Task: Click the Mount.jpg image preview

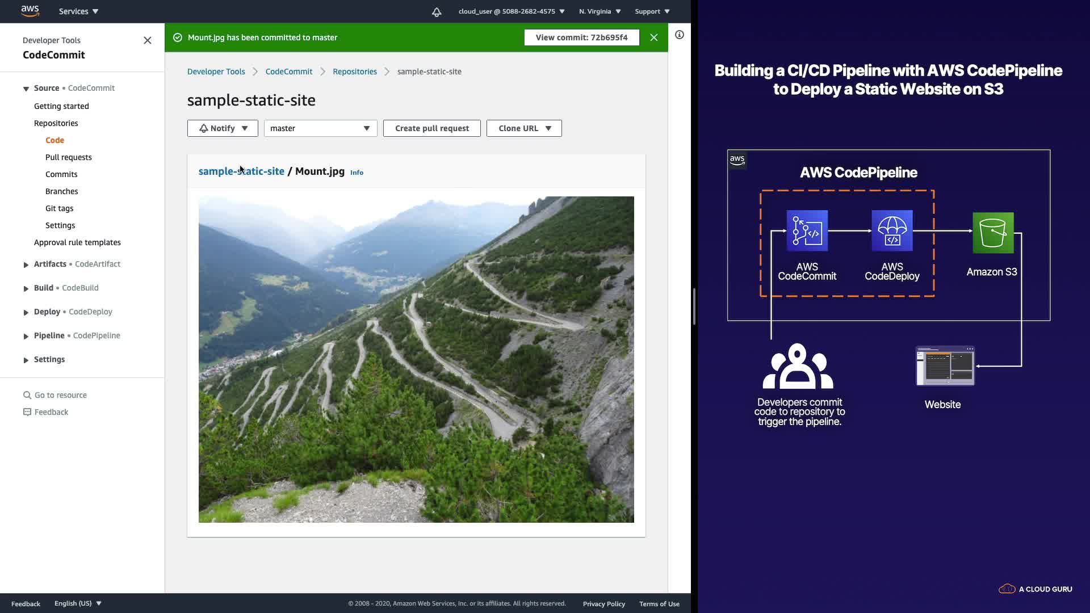Action: tap(416, 359)
